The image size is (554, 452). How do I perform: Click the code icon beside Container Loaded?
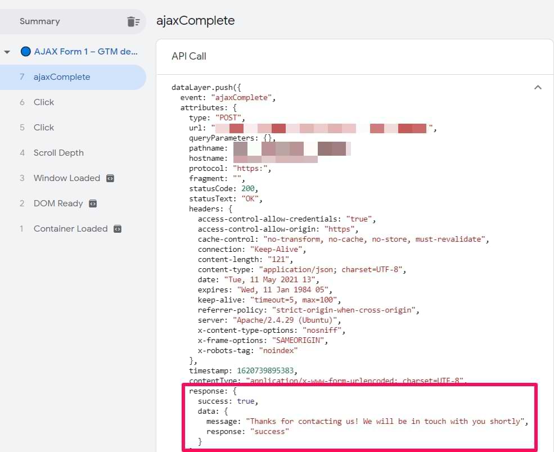tap(118, 229)
